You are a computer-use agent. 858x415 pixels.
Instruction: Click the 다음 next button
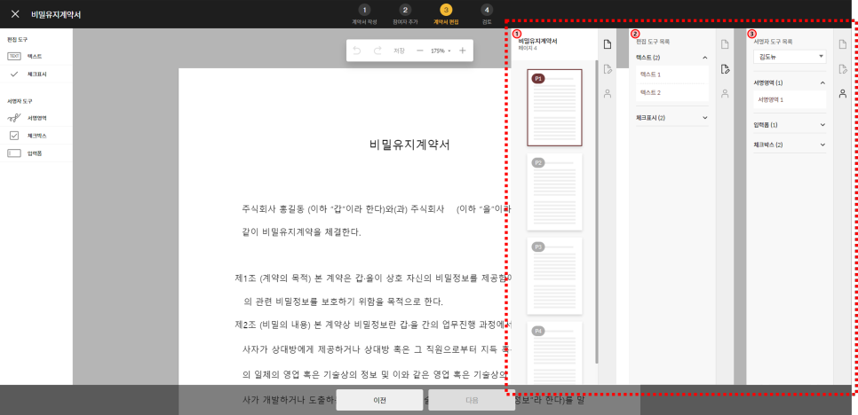click(472, 400)
